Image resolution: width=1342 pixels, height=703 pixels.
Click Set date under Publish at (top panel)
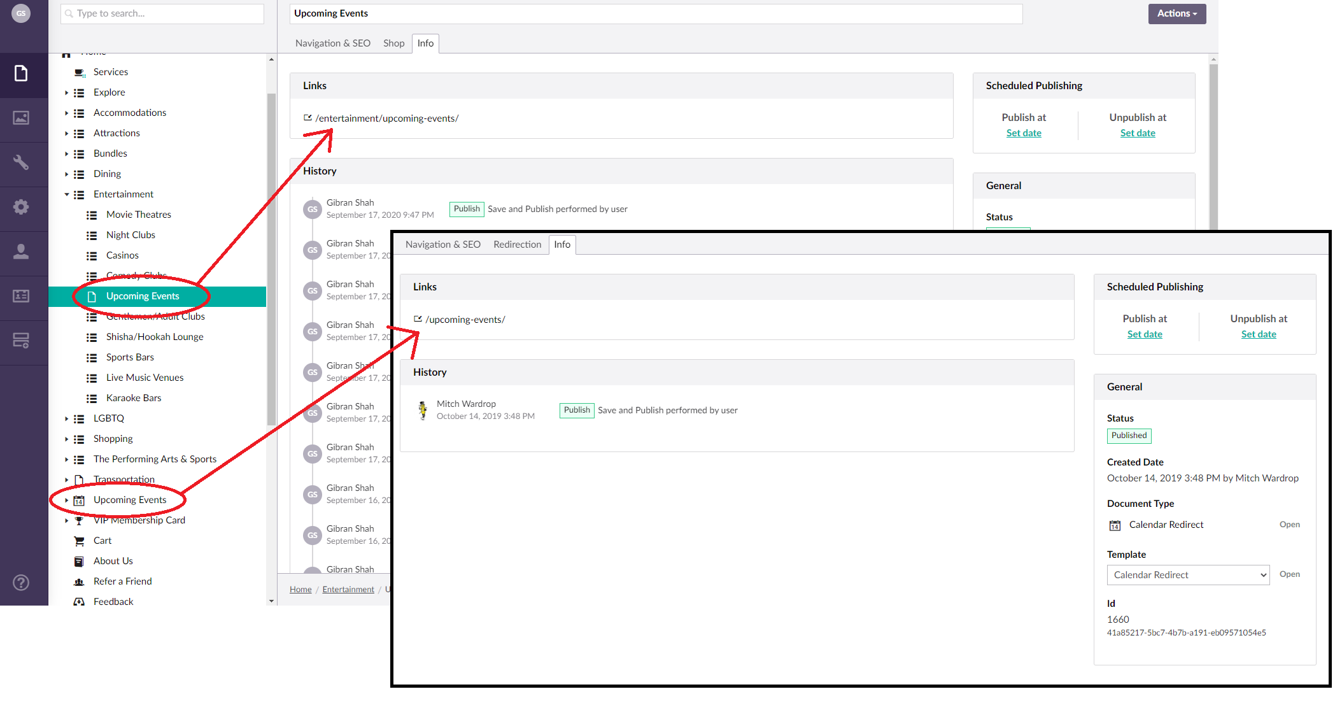(1024, 133)
